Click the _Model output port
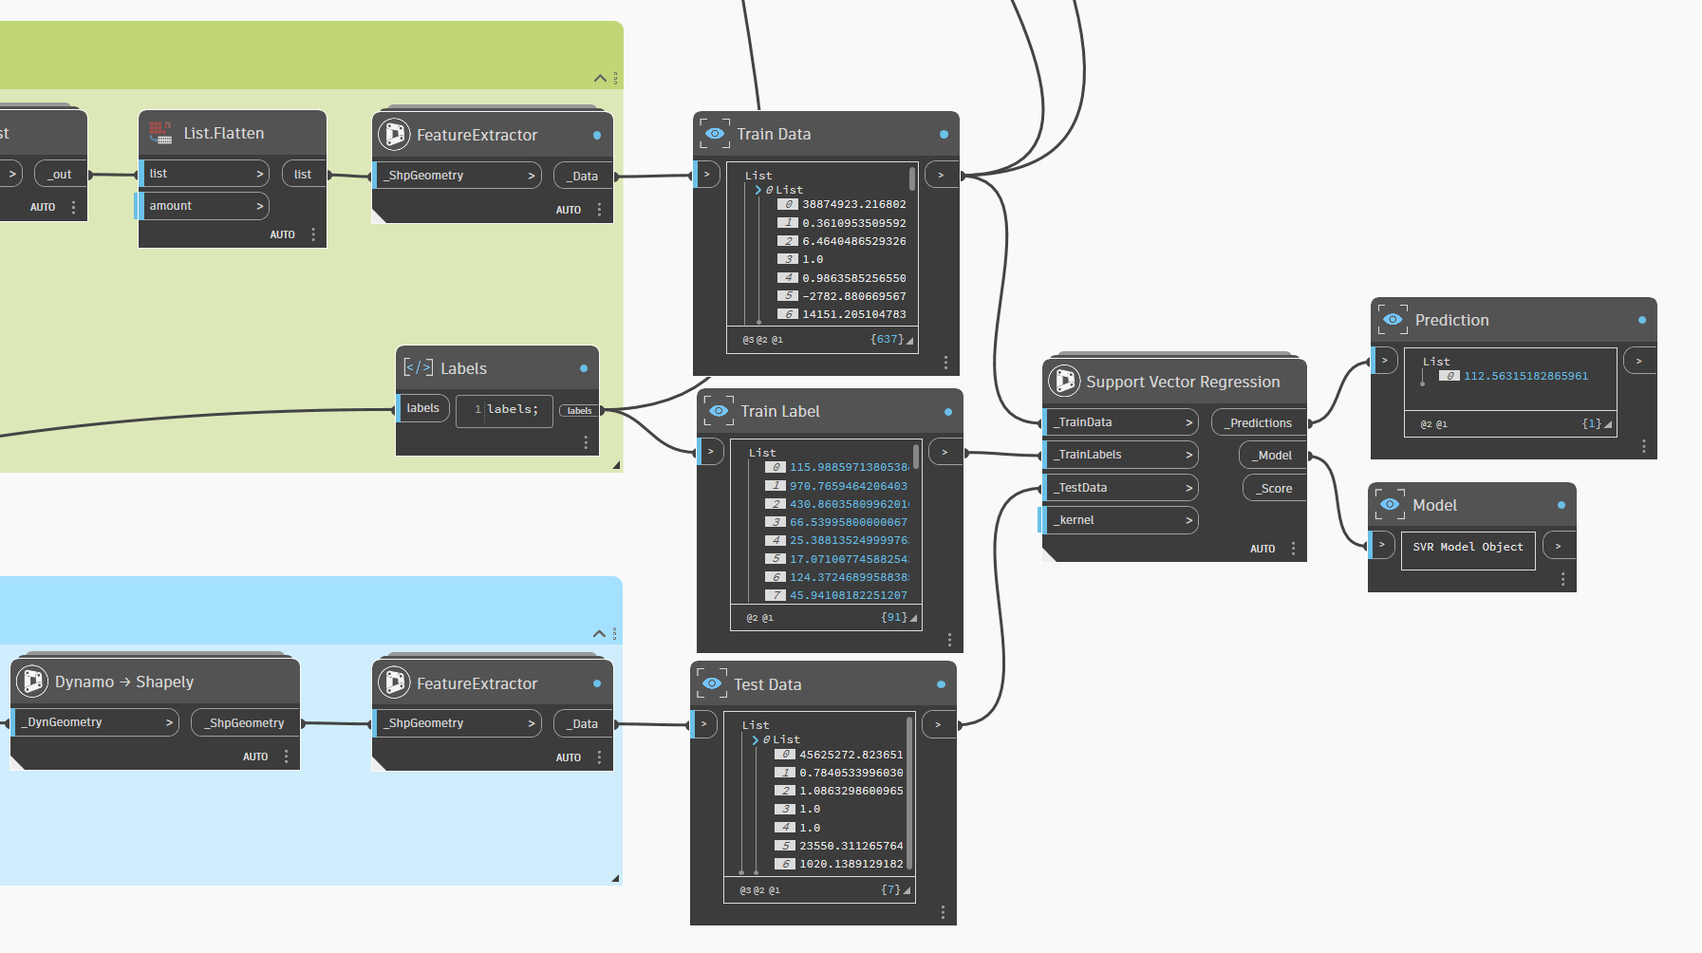The height and width of the screenshot is (953, 1702). (x=1274, y=456)
